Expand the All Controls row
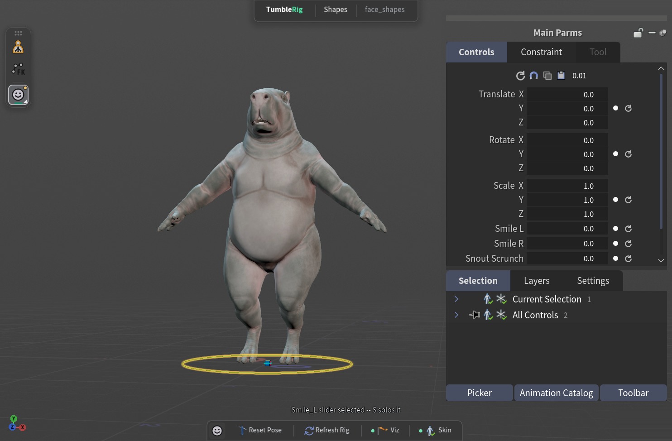The width and height of the screenshot is (672, 441). 456,315
